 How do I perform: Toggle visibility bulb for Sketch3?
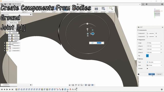[9, 40]
